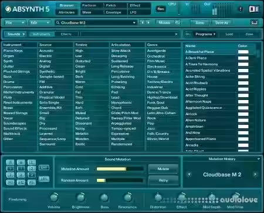Toggle the Rec button
Viewport: 264px width, 213px height.
(x=161, y=9)
